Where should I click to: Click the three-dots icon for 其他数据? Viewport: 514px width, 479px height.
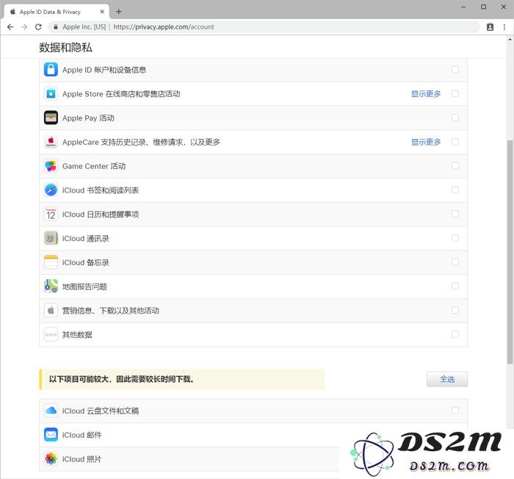pos(51,335)
